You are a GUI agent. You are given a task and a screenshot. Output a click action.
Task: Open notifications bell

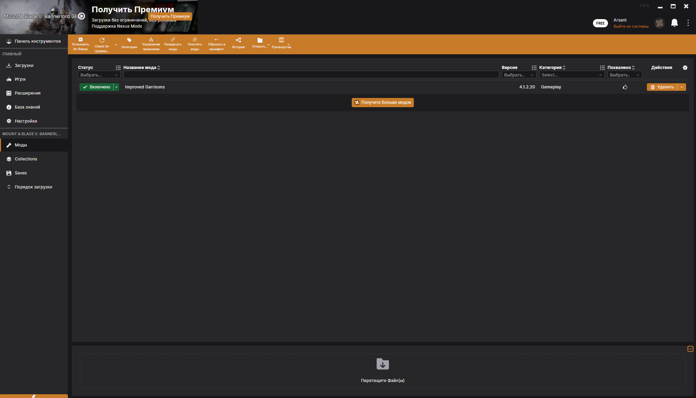675,23
